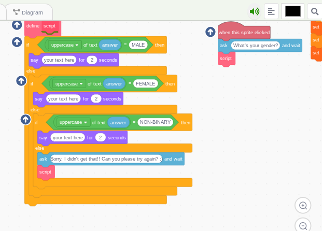Click the else label under the NON-BINARY branch
The width and height of the screenshot is (322, 231).
pyautogui.click(x=39, y=148)
